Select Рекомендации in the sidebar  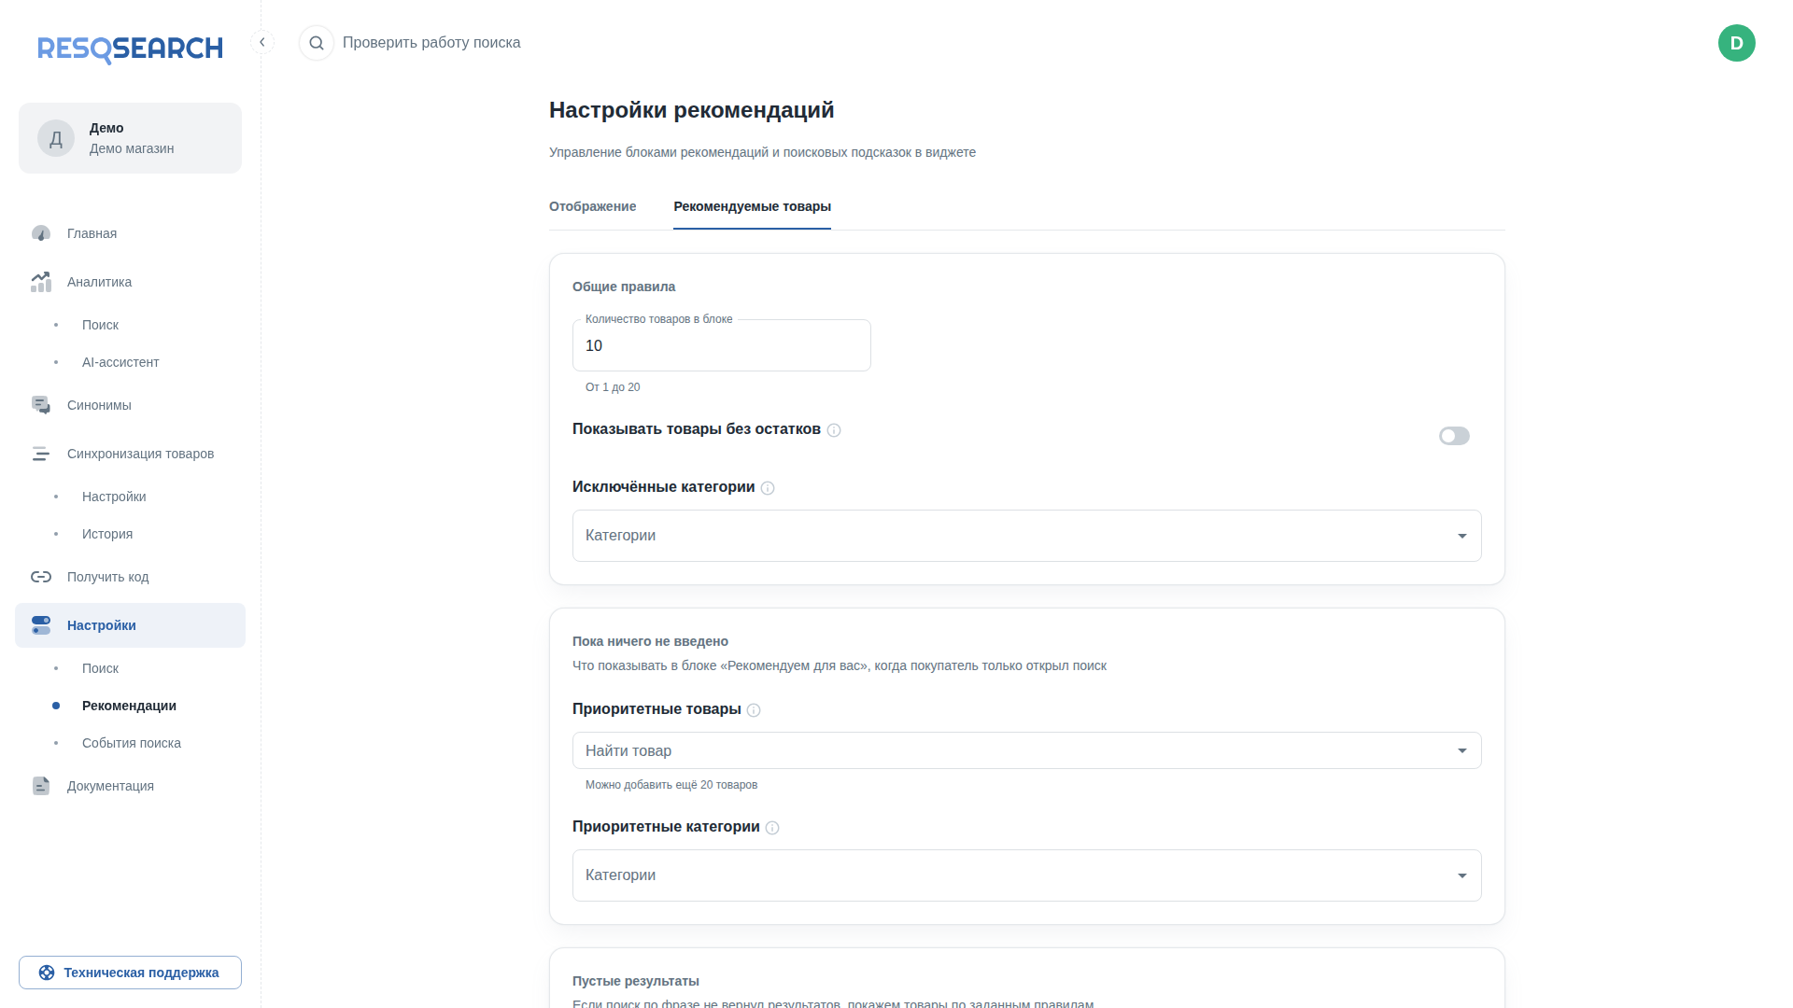[129, 706]
